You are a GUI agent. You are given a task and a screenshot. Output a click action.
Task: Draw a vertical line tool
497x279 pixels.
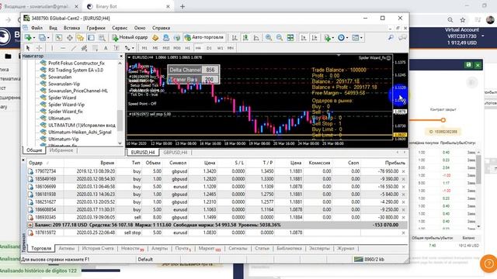pyautogui.click(x=52, y=48)
